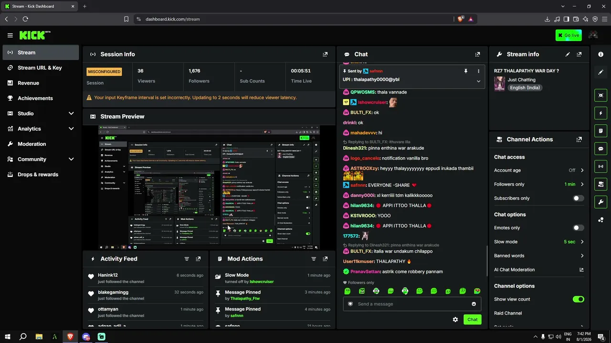This screenshot has height=343, width=611.
Task: Pop out the Mod Actions panel
Action: pos(325,259)
